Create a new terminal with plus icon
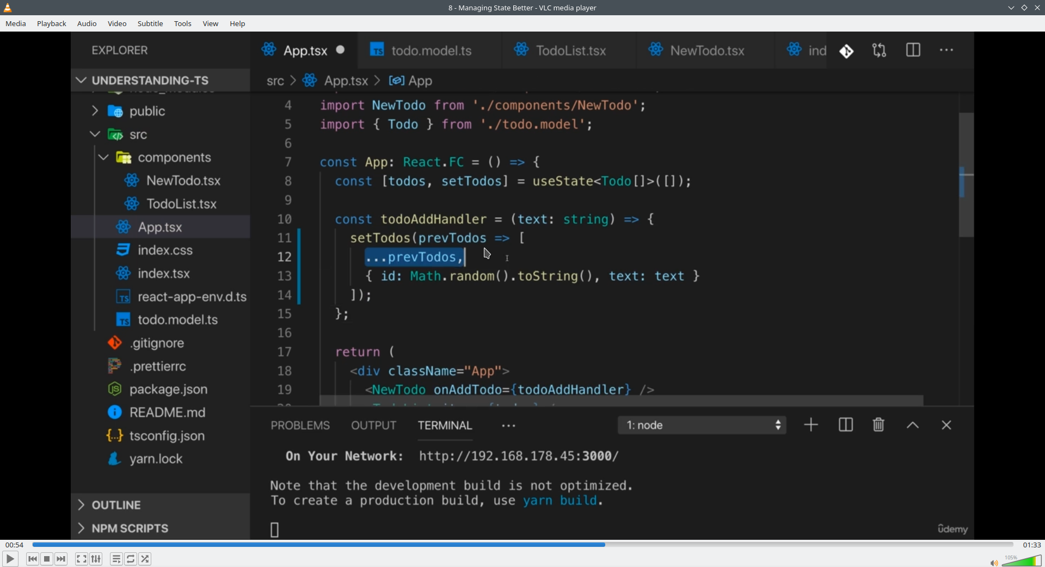This screenshot has height=567, width=1045. click(x=811, y=426)
